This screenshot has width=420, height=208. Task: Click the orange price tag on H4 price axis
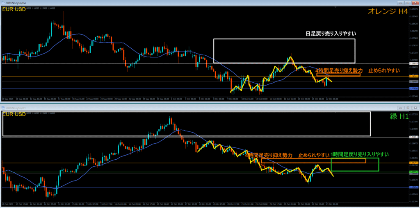[x=413, y=77]
